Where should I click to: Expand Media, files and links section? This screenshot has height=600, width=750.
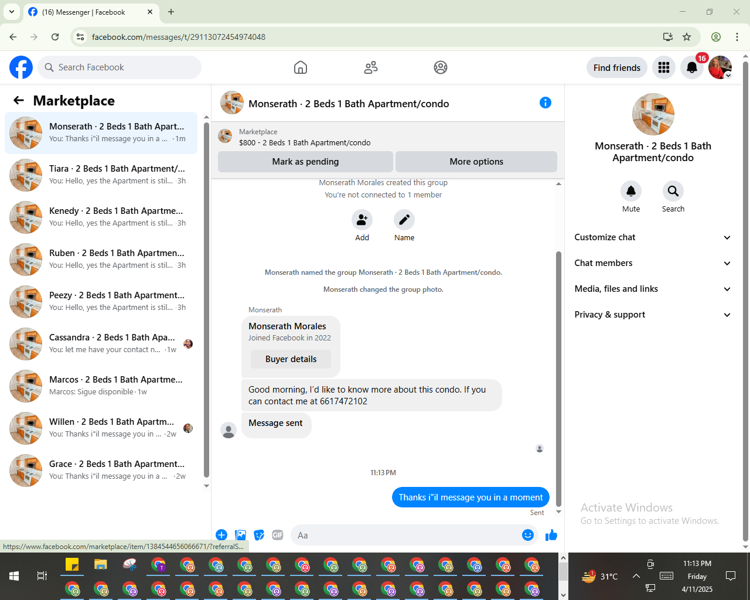[x=653, y=289]
